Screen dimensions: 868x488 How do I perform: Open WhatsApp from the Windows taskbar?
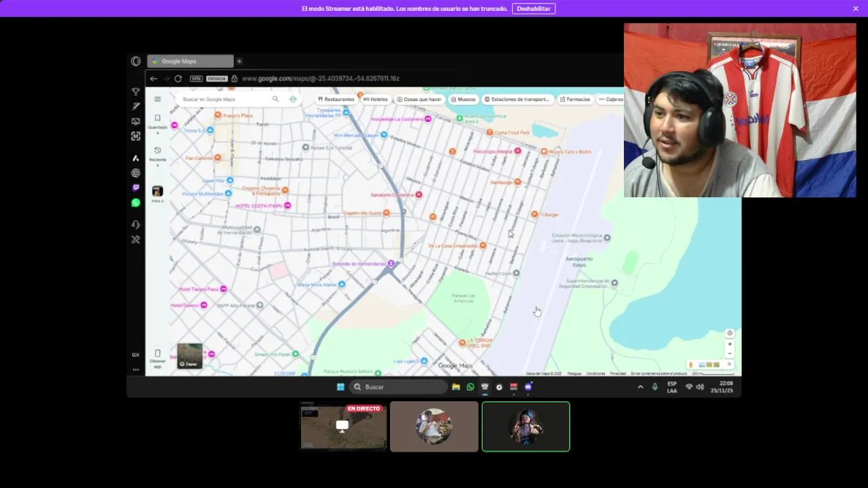click(470, 387)
